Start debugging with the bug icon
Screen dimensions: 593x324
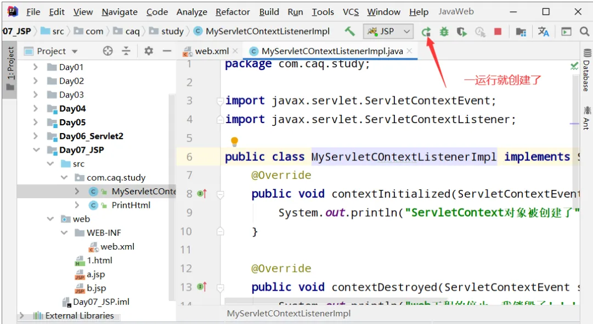pyautogui.click(x=444, y=32)
